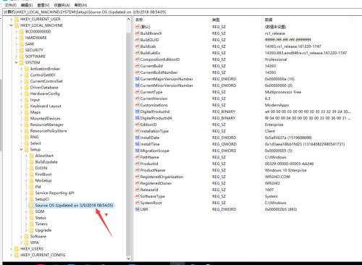
Task: Click the RNG folder icon
Action: point(27,137)
